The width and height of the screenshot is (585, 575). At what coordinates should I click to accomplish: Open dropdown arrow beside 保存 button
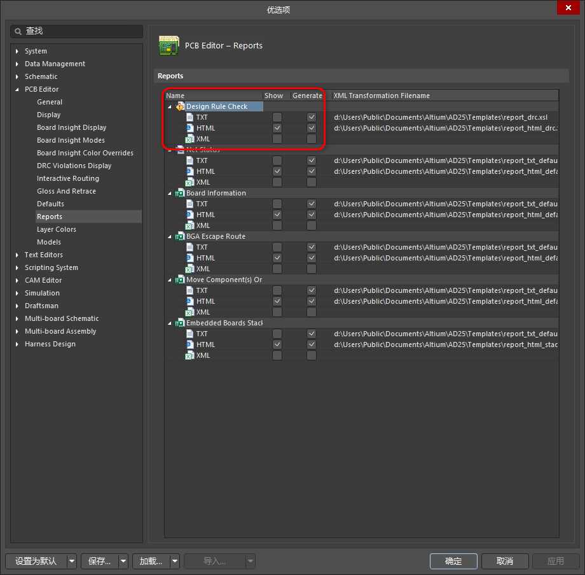(x=123, y=561)
